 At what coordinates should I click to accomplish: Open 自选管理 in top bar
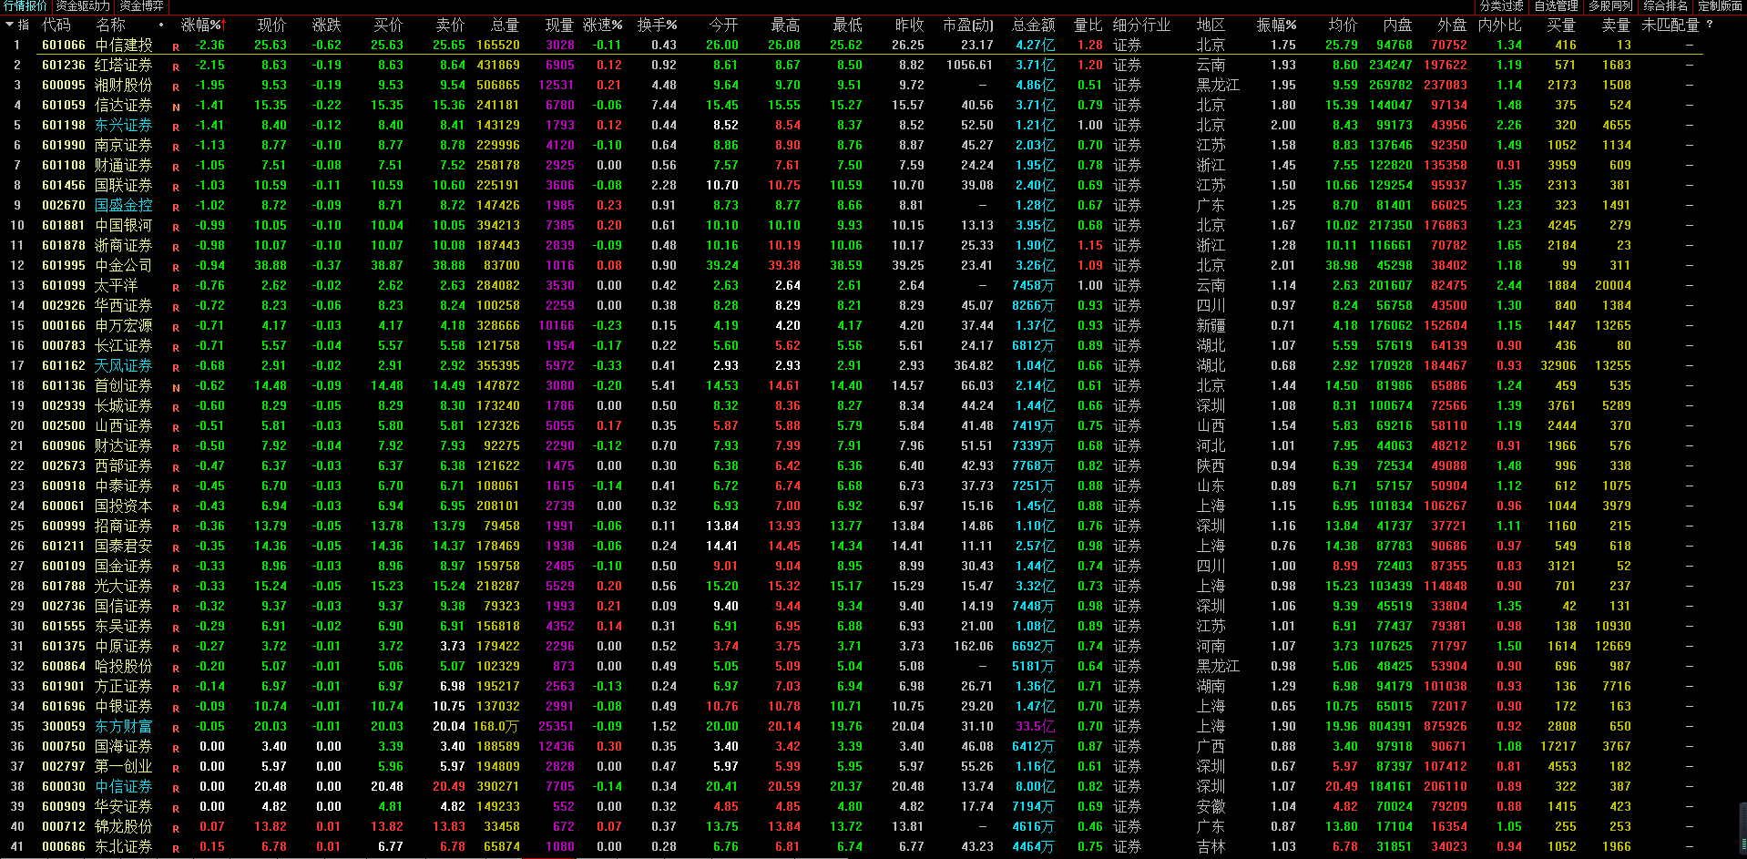point(1557,6)
